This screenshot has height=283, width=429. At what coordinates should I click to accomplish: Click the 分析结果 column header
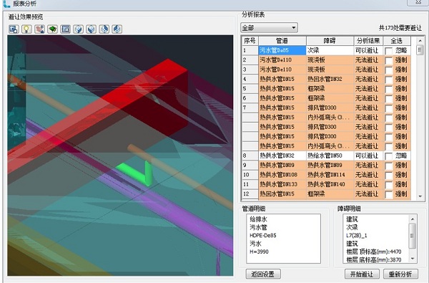[x=368, y=41]
